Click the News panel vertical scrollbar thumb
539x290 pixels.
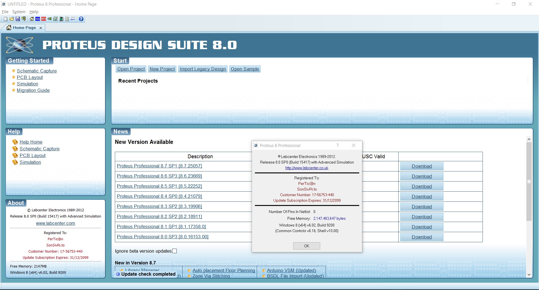pos(529,182)
